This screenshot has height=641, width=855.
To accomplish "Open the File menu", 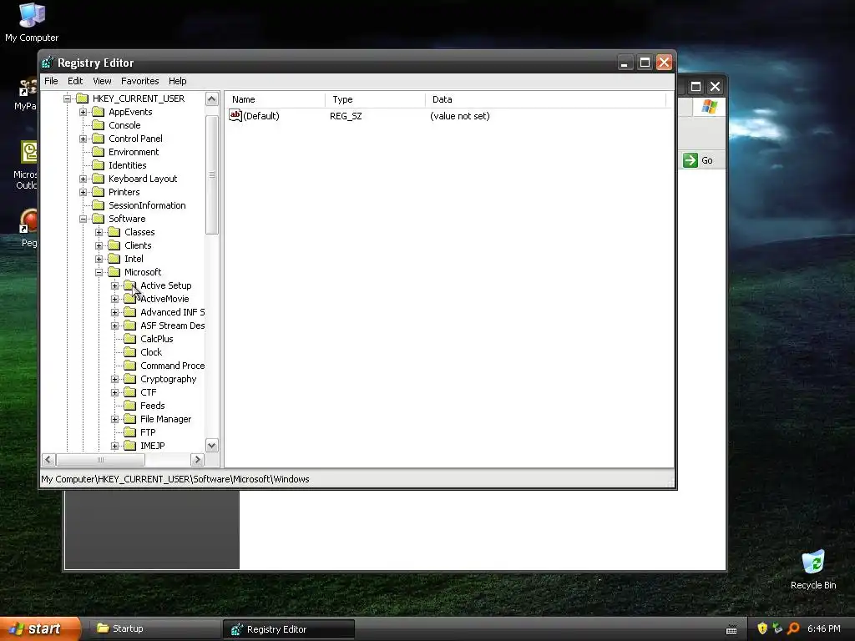I will [51, 81].
